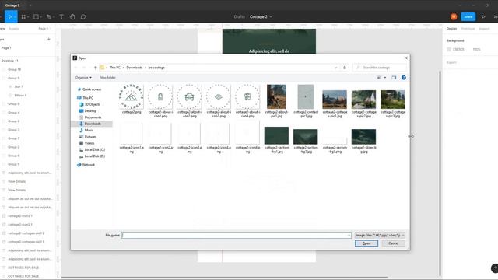The width and height of the screenshot is (498, 280).
Task: Click the search field in Open dialog
Action: click(x=380, y=68)
